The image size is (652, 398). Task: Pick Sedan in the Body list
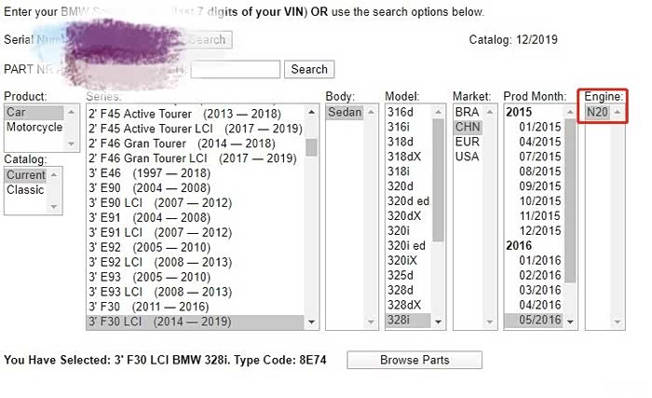(x=345, y=112)
